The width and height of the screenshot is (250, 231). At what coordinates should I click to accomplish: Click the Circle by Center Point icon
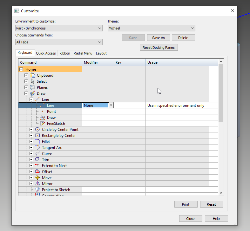pos(37,129)
